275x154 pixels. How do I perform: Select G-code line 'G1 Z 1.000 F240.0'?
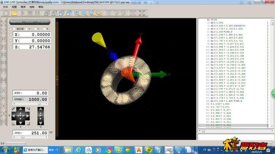coord(221,32)
